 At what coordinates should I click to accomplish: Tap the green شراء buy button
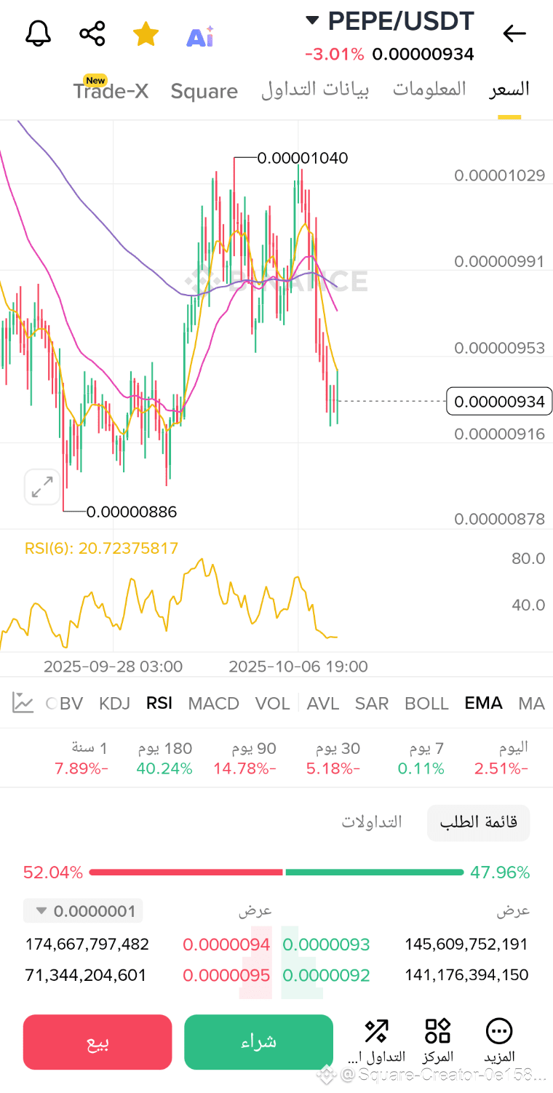coord(259,1042)
